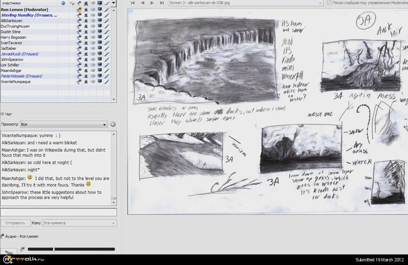Click the chat message input field

click(58, 212)
